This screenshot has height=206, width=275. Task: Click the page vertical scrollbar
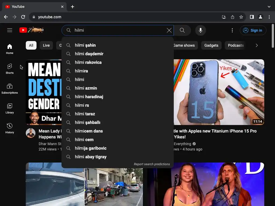[273, 36]
